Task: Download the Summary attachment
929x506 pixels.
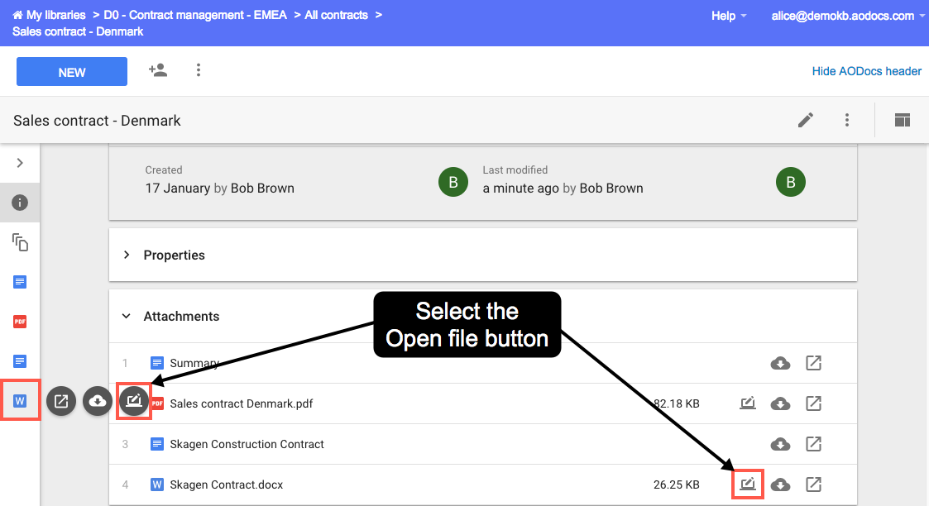Action: 780,363
